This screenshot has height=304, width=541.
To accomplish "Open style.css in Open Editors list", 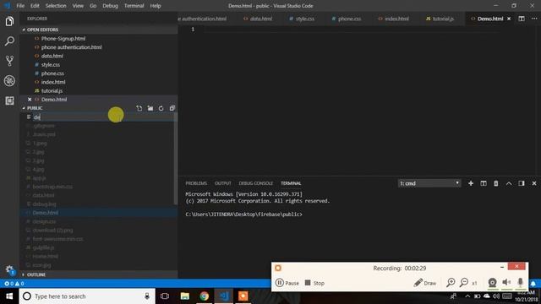I will 51,65.
